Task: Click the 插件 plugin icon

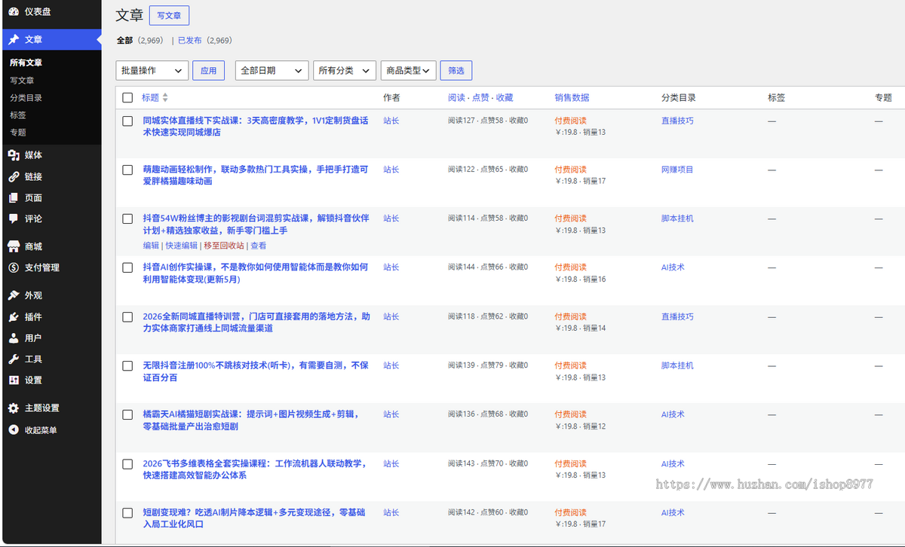Action: 14,316
